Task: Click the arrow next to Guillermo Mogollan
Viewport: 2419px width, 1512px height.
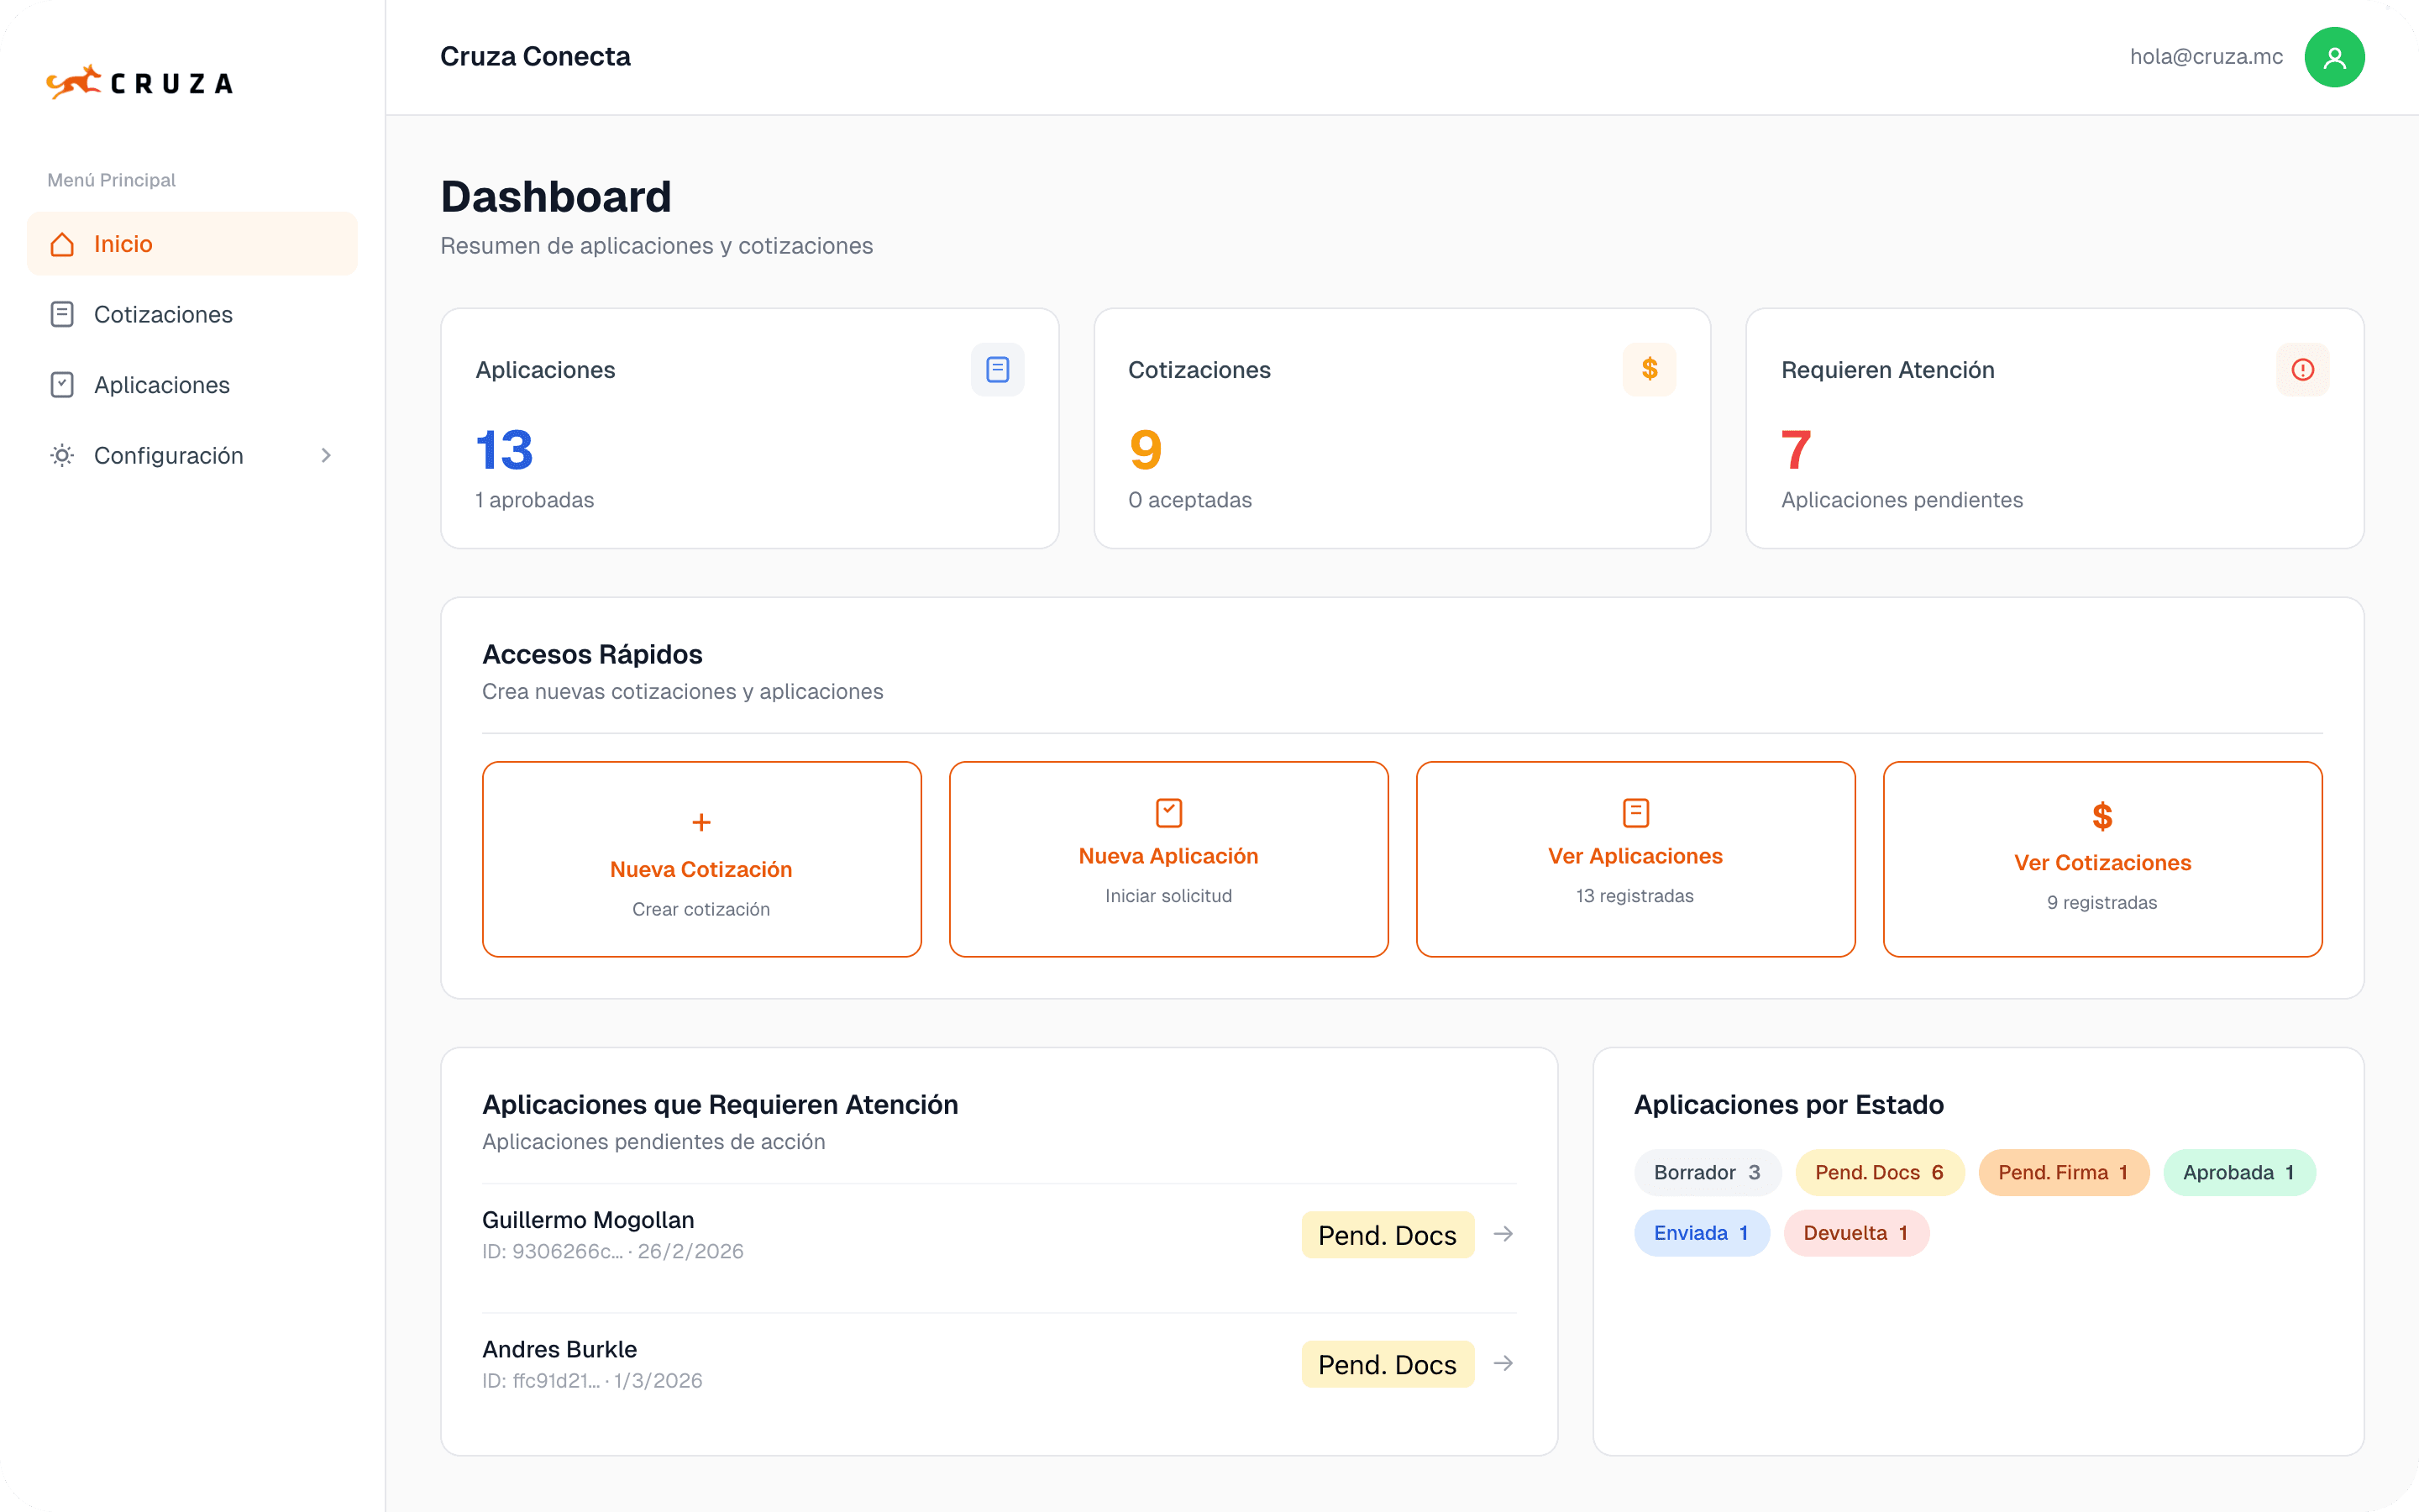Action: 1503,1234
